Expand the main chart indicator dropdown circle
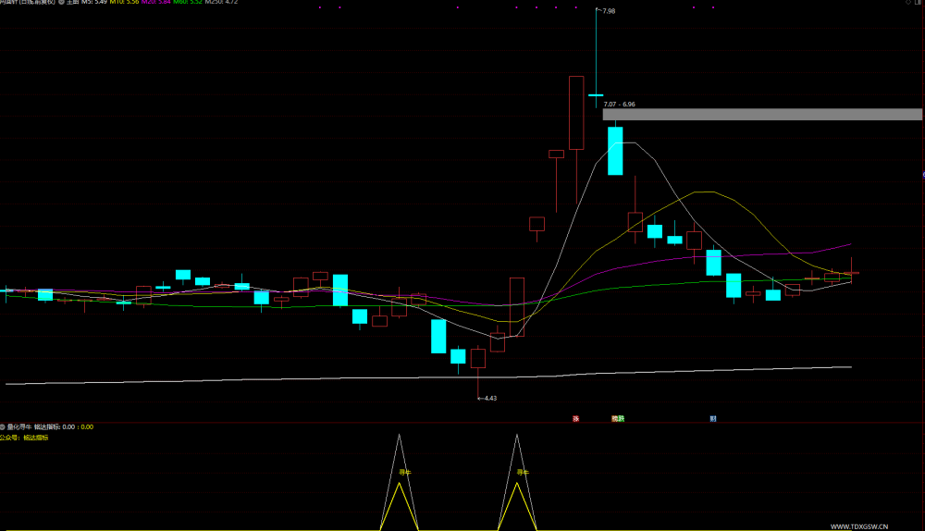 point(61,3)
